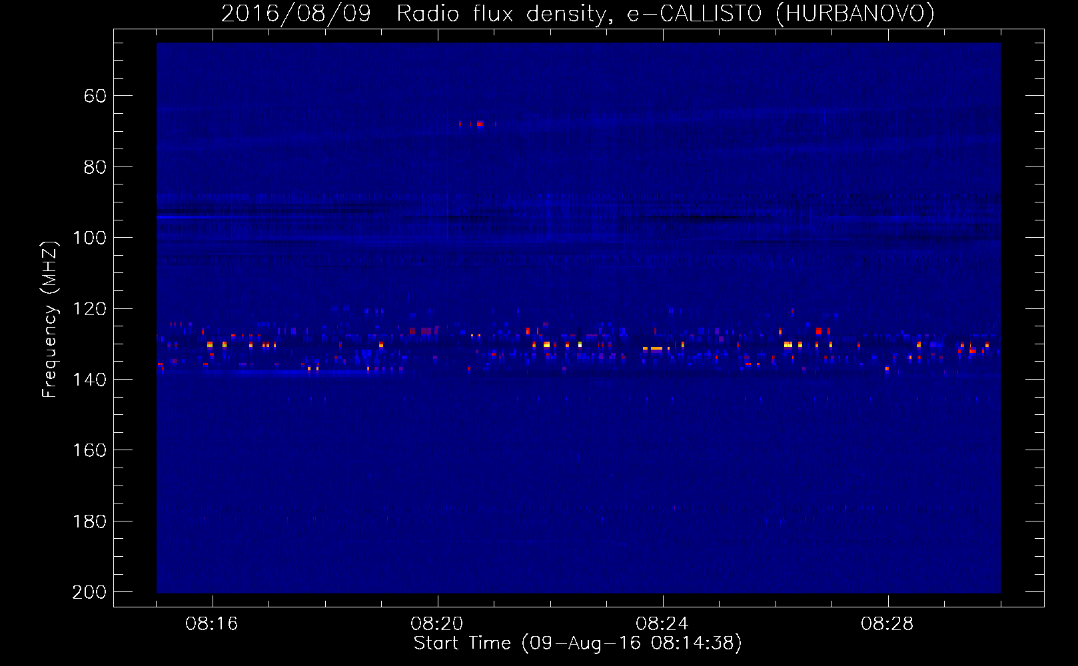Click the 08:24 time tick label
The height and width of the screenshot is (666, 1078).
[x=662, y=624]
